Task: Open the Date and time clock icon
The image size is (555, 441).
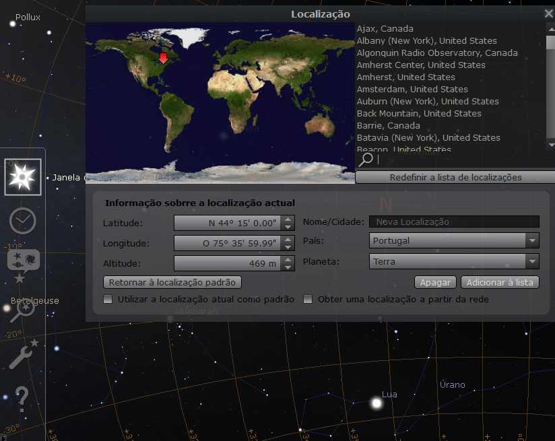Action: click(23, 221)
